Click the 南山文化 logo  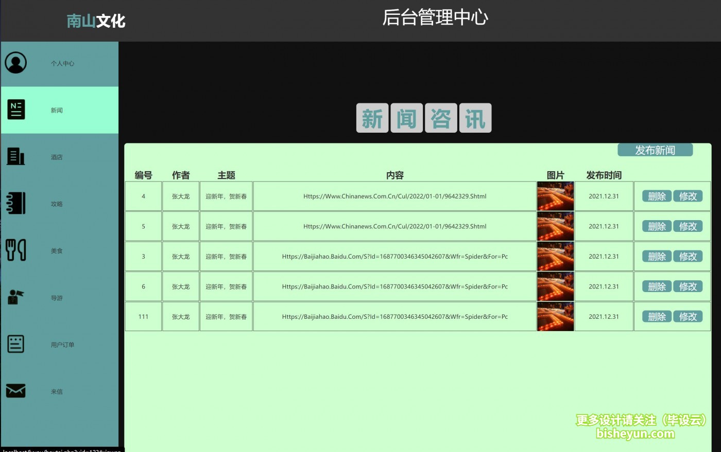(95, 22)
